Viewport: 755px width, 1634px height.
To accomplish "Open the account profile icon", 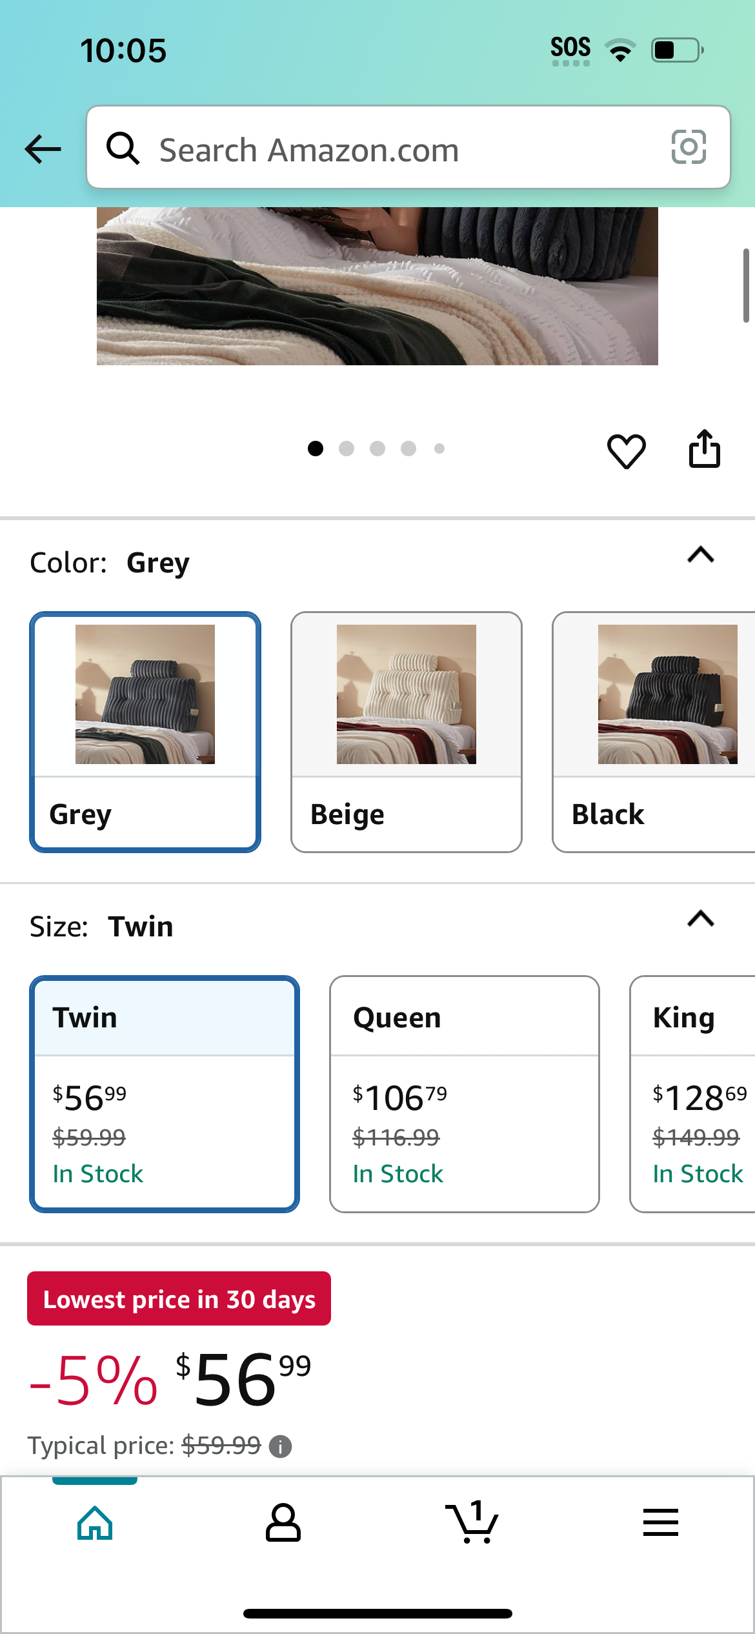I will point(283,1523).
